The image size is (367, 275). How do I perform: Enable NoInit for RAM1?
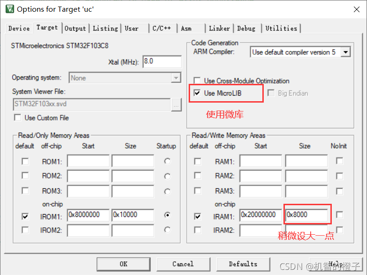339,161
